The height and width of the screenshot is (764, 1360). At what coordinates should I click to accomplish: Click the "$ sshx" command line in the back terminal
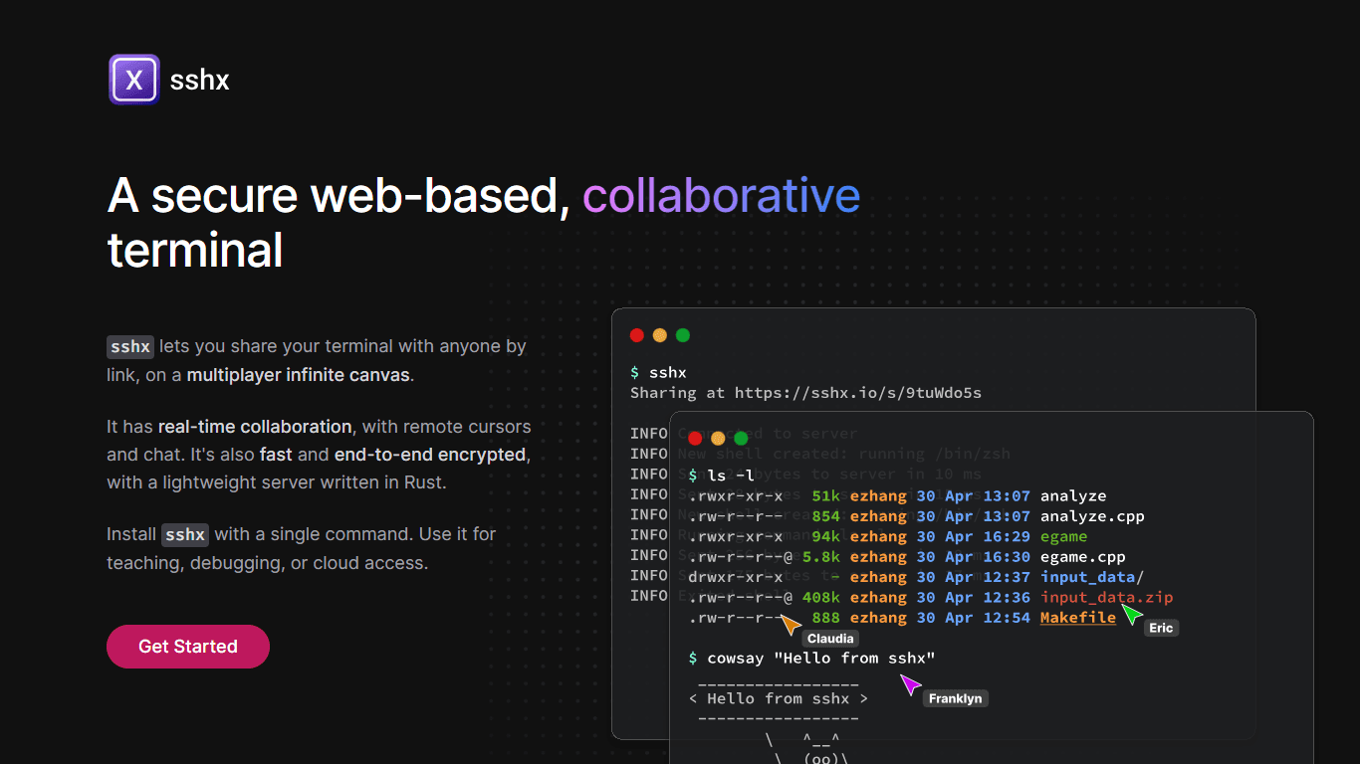(658, 373)
